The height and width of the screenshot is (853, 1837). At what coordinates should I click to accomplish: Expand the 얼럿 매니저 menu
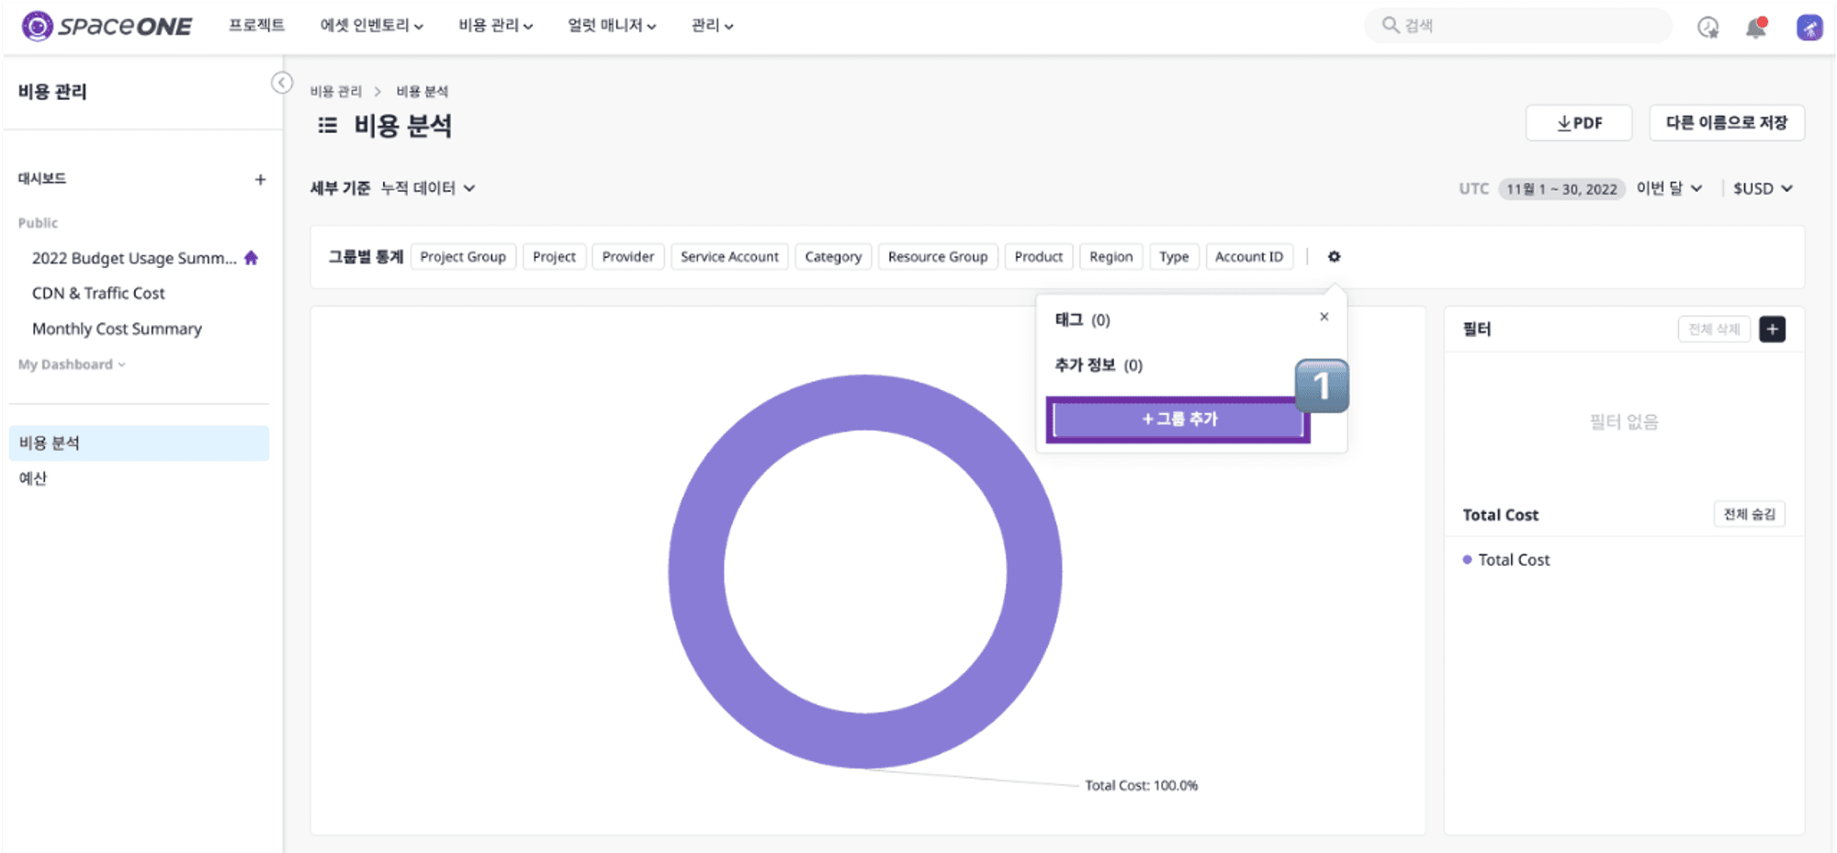point(612,26)
